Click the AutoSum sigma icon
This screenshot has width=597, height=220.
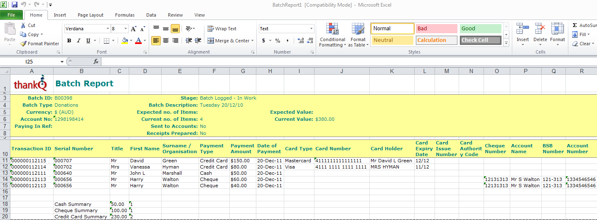(x=575, y=25)
